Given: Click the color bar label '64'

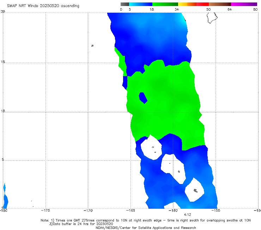Looking at the screenshot, I should pyautogui.click(x=230, y=10).
